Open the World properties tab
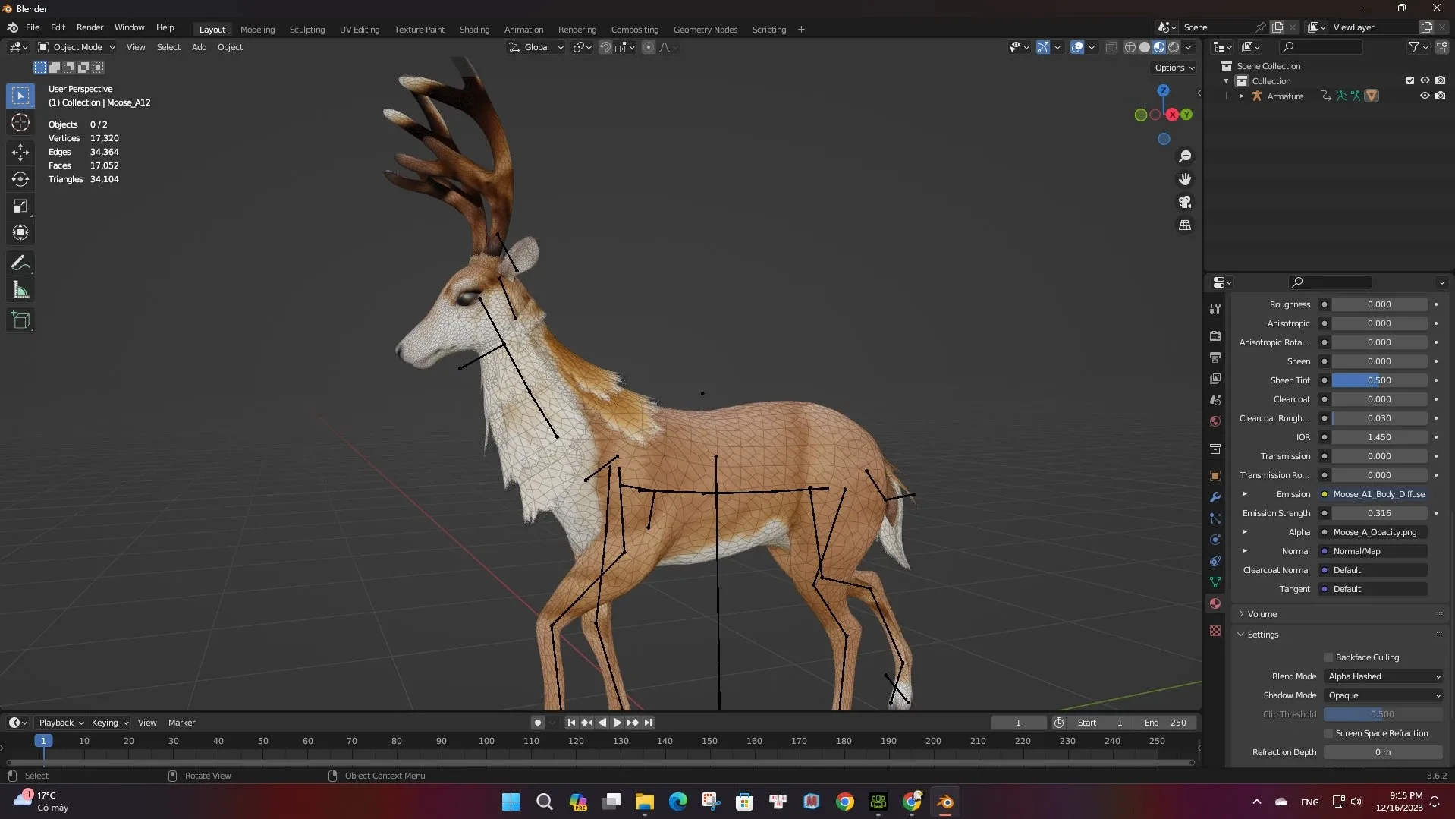Viewport: 1455px width, 819px height. [1215, 421]
